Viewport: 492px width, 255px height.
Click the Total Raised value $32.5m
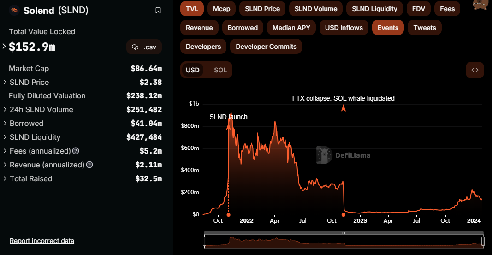148,178
